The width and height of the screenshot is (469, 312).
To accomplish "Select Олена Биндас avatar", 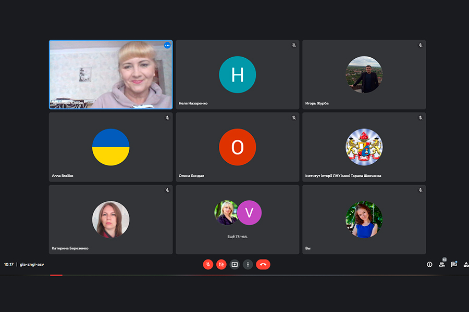I will point(238,147).
